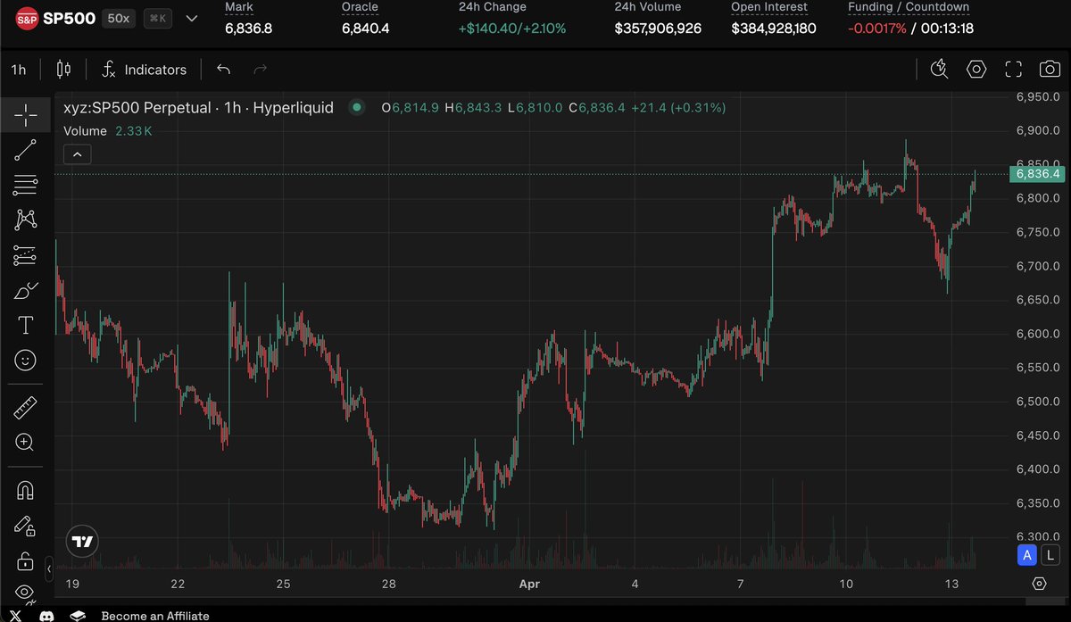Open the Fibonacci retracement tool
Image resolution: width=1071 pixels, height=622 pixels.
[25, 186]
